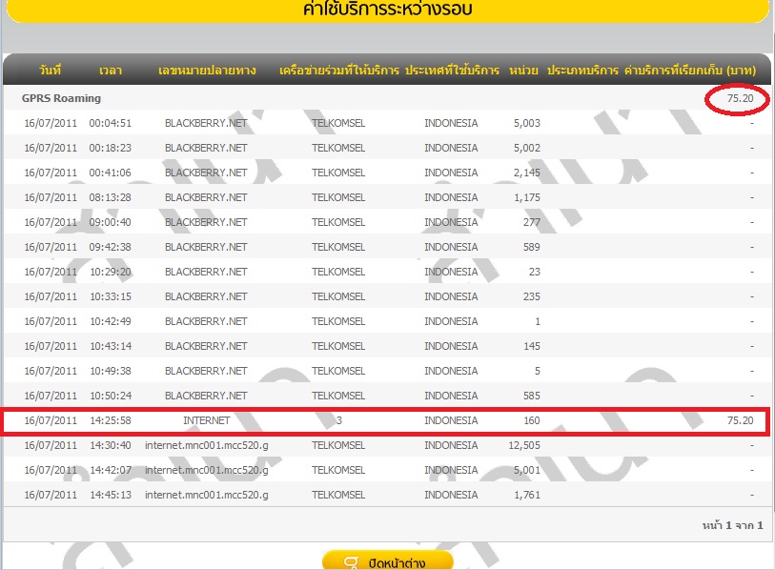Click the time 00:18:23
Viewport: 775px width, 570px height.
point(111,148)
